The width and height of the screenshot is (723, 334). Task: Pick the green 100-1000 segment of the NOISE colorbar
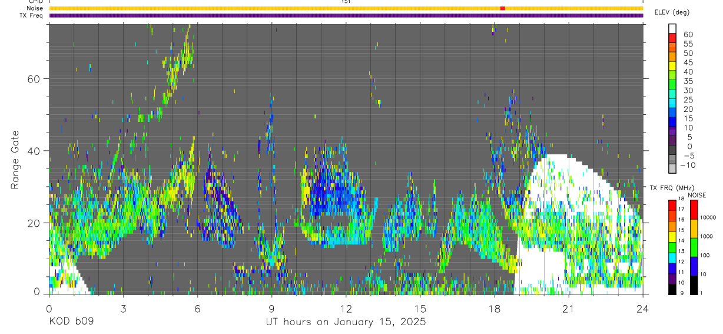694,247
